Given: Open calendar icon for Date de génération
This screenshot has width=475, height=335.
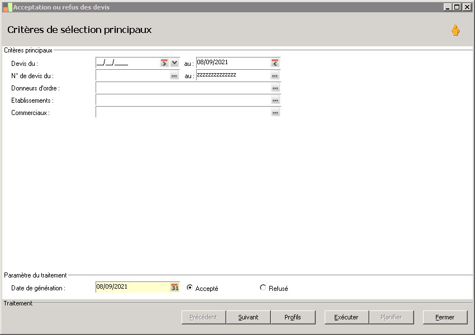Looking at the screenshot, I should click(x=175, y=287).
